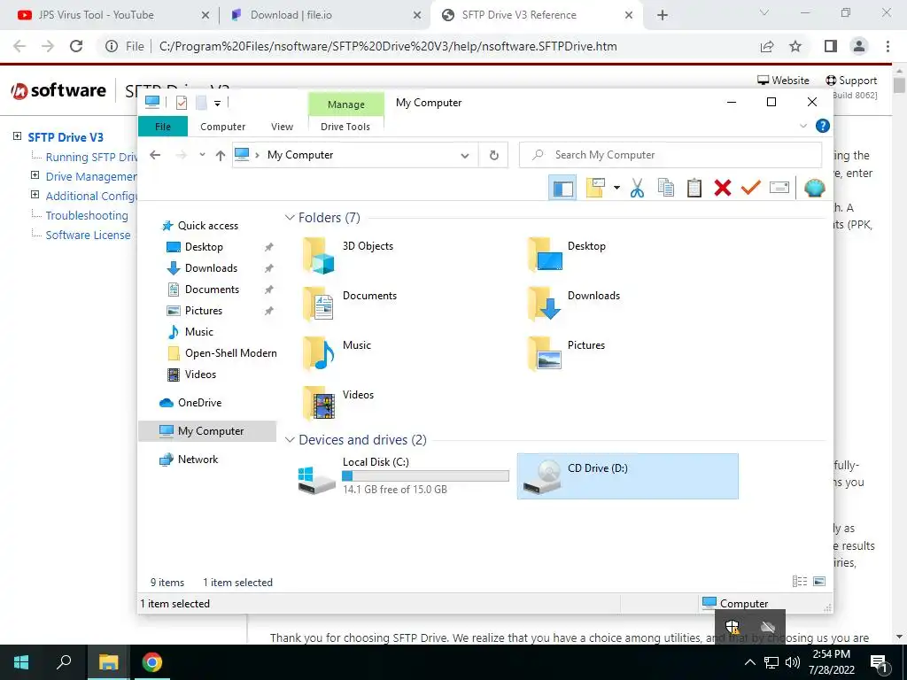
Task: Click the Email envelope toolbar icon
Action: coord(779,188)
